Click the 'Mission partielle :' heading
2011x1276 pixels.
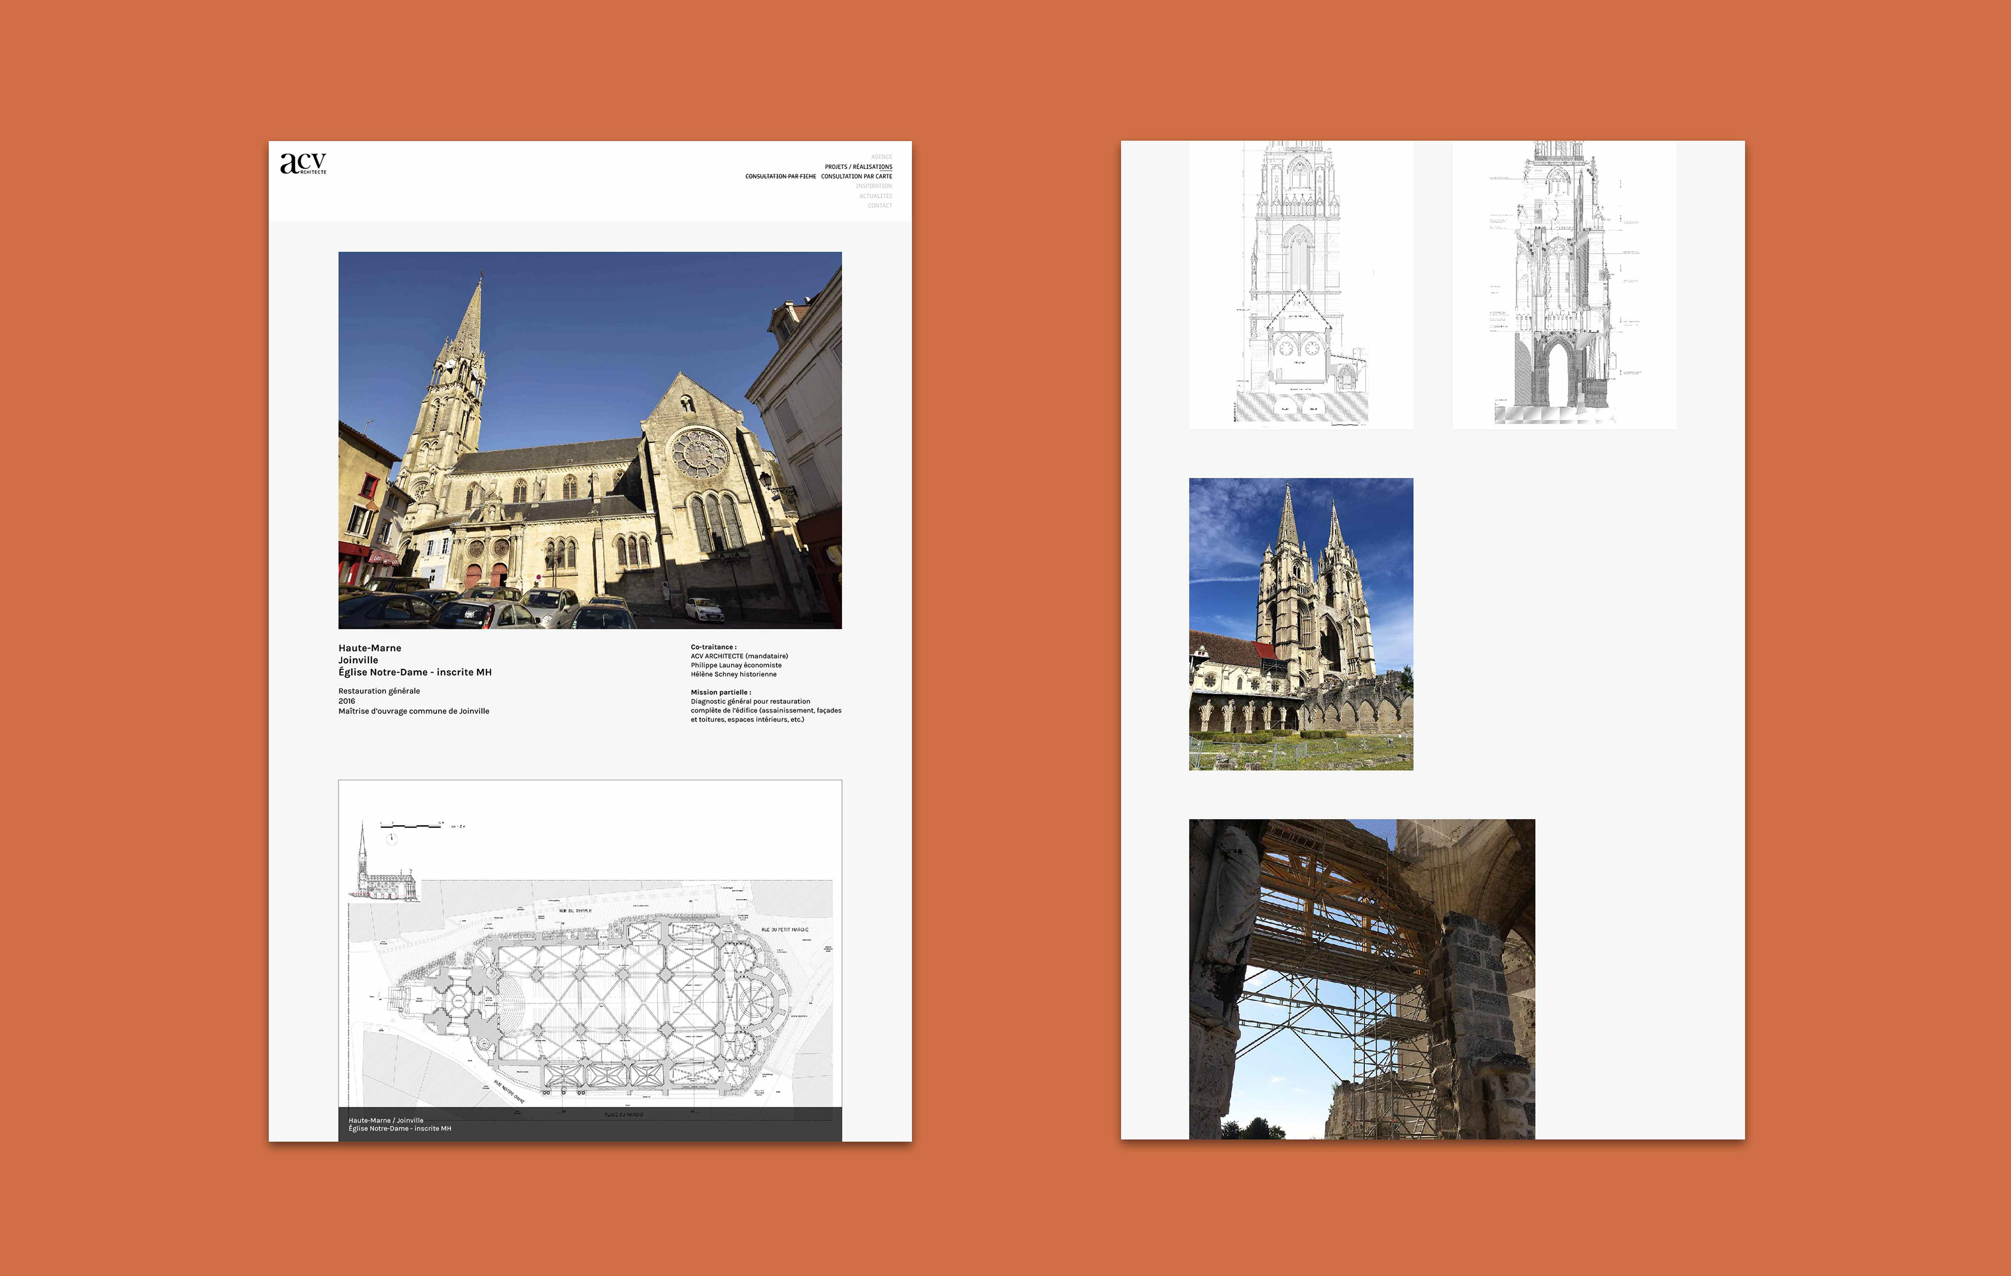[x=721, y=692]
